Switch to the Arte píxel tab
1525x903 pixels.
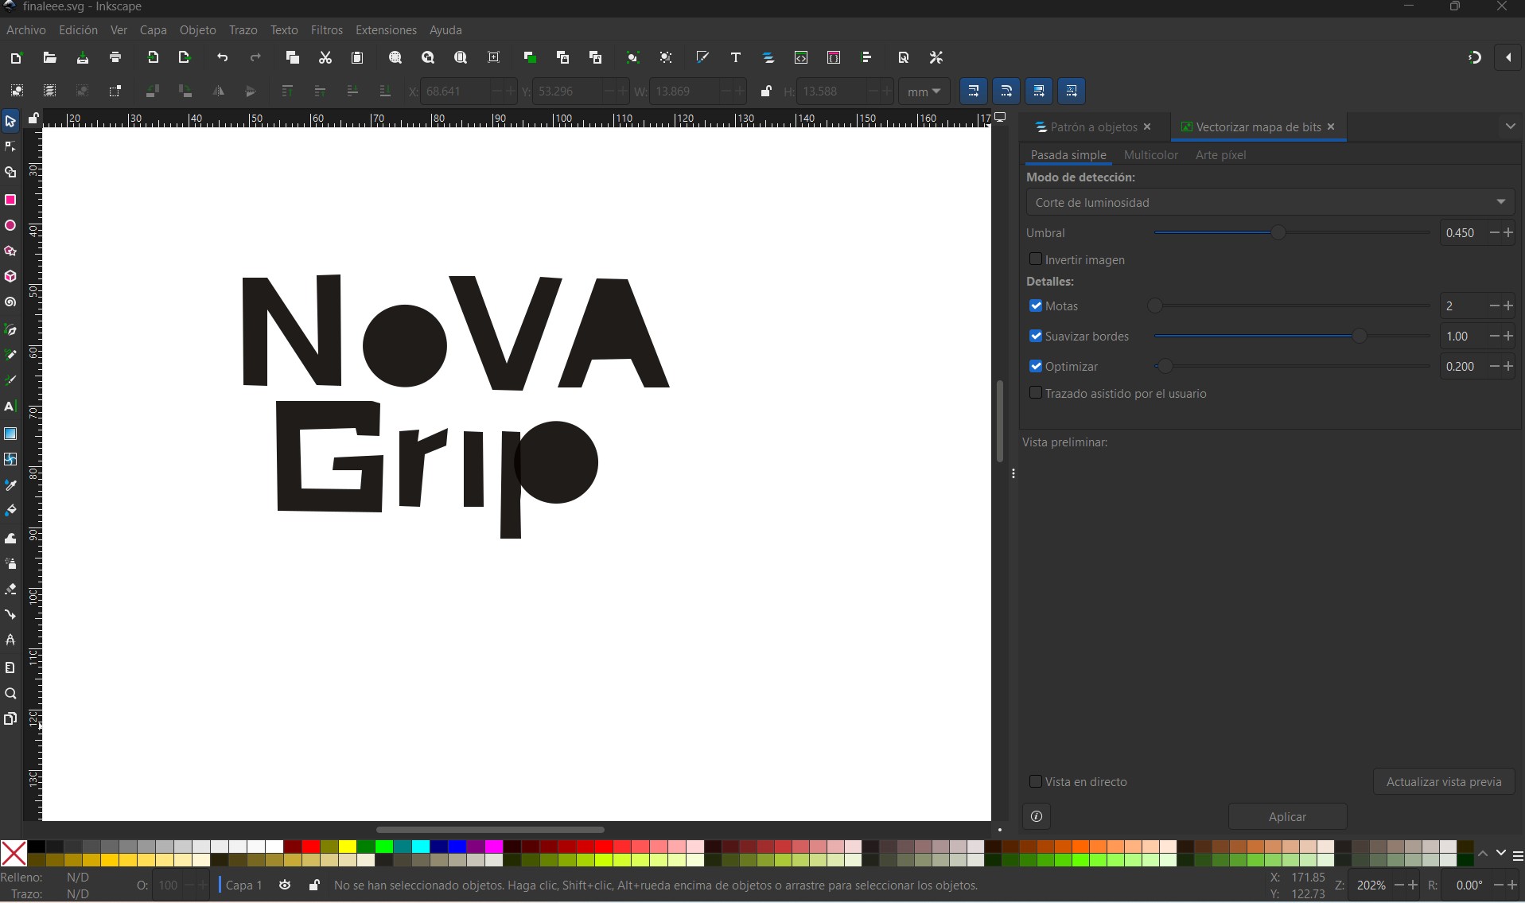point(1220,154)
